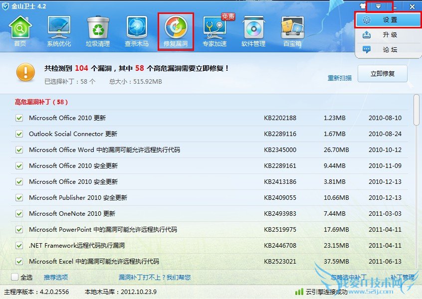Click the KB2409055 cell
This screenshot has width=422, height=299.
click(280, 198)
